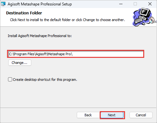Click 'Install Agisoft Metashape Professional to:' label
Image resolution: width=157 pixels, height=123 pixels.
pos(40,36)
